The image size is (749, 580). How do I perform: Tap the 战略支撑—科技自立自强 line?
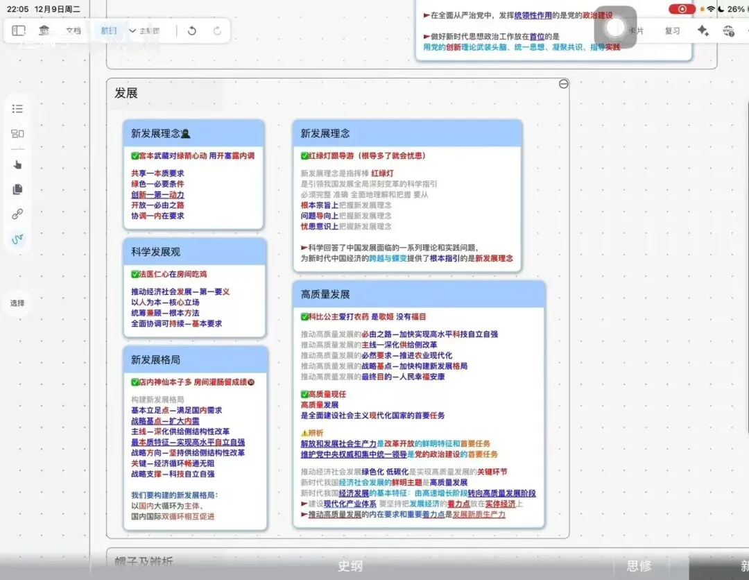pyautogui.click(x=173, y=475)
